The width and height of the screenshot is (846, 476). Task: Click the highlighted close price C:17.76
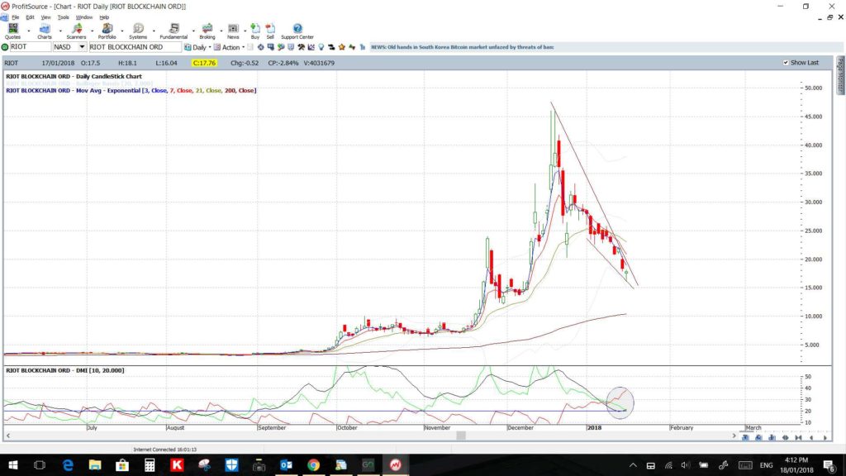(205, 63)
